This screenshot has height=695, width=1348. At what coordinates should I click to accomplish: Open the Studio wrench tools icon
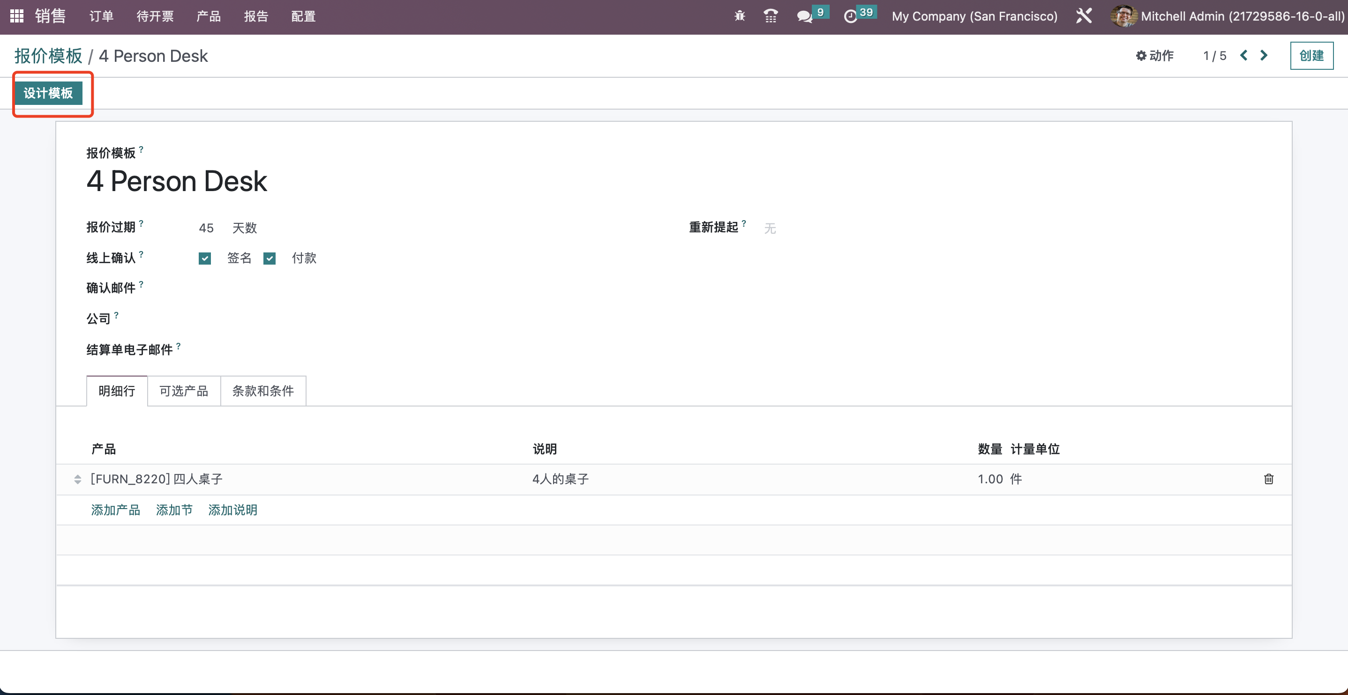pyautogui.click(x=1084, y=16)
